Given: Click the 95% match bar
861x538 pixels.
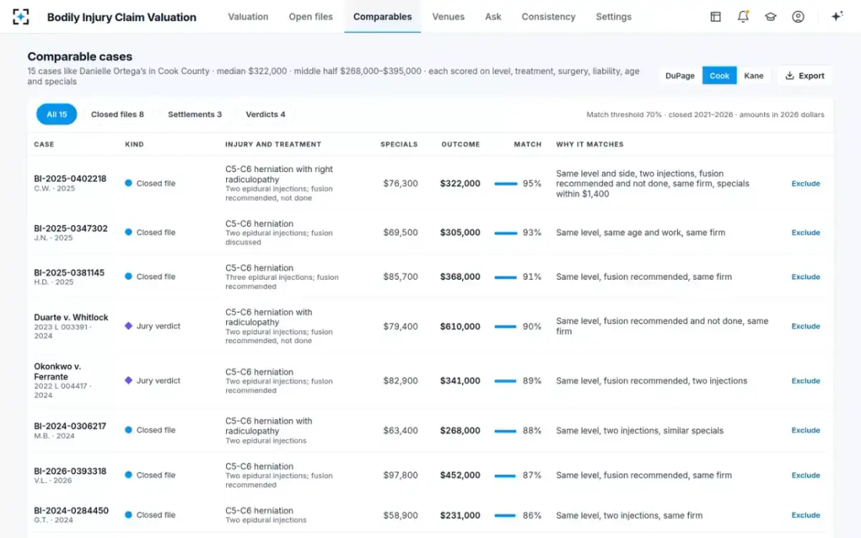Looking at the screenshot, I should pyautogui.click(x=506, y=184).
